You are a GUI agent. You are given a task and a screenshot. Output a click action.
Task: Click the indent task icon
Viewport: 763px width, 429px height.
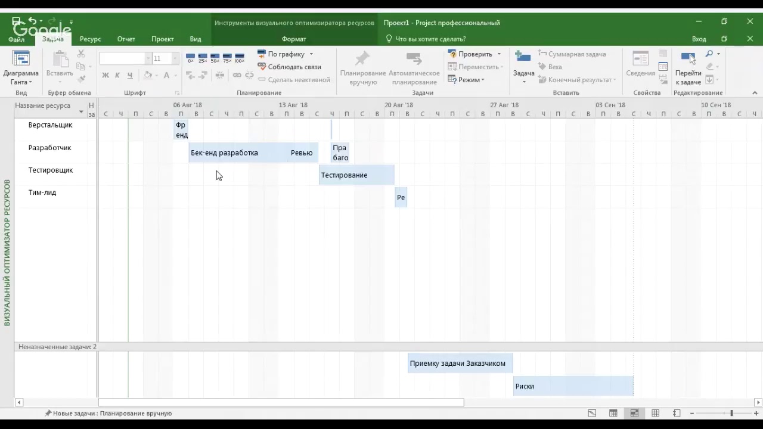point(203,75)
